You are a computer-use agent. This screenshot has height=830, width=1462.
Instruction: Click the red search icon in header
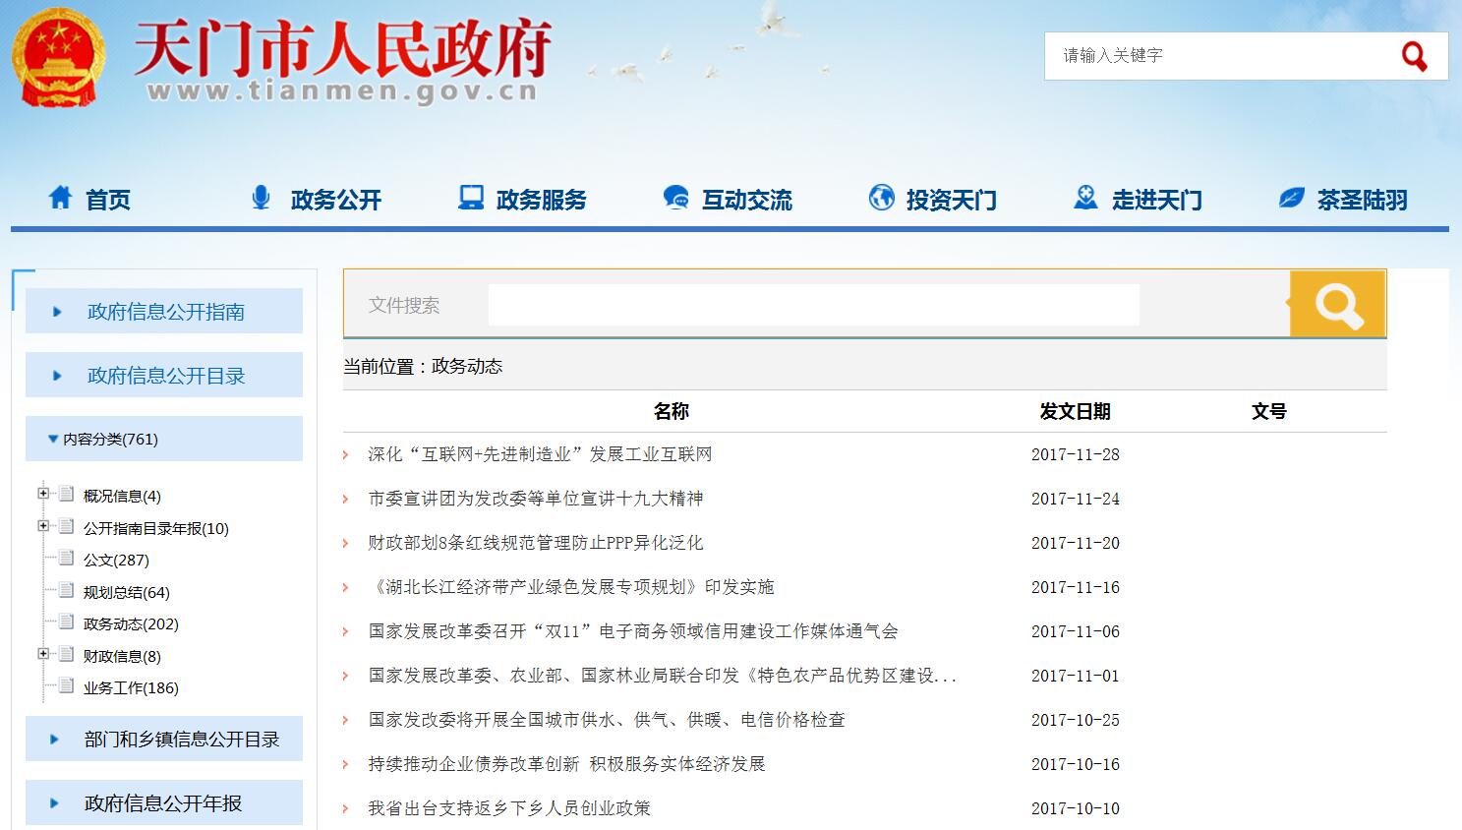tap(1414, 56)
